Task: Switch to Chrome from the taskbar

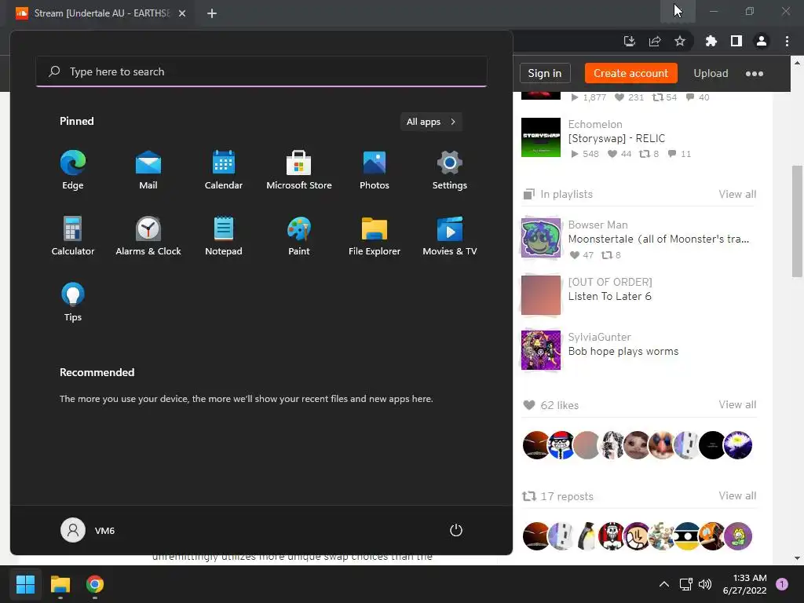Action: 95,584
